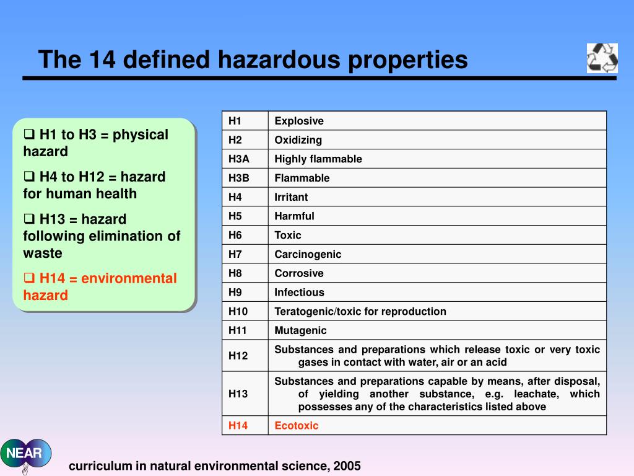Select the 'Mutagenic' cell
This screenshot has width=634, height=476.
(437, 330)
